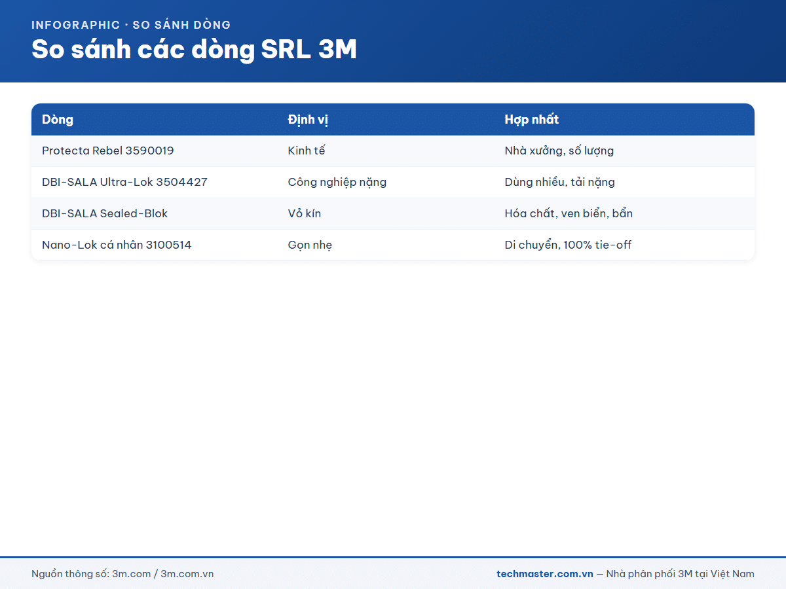Select the 'Di chuyển, 100% tie-off' cell
Viewport: 786px width, 589px height.
coord(624,245)
